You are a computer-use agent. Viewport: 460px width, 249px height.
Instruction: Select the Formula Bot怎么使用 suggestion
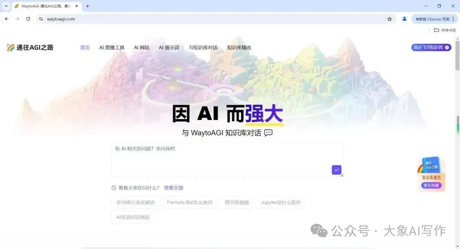(x=190, y=202)
